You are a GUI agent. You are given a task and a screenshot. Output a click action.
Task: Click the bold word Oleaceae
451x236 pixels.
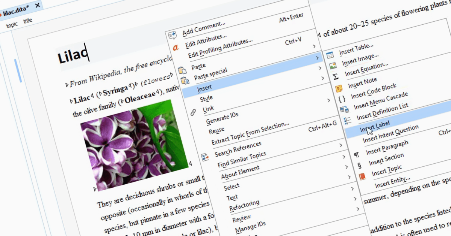(139, 98)
